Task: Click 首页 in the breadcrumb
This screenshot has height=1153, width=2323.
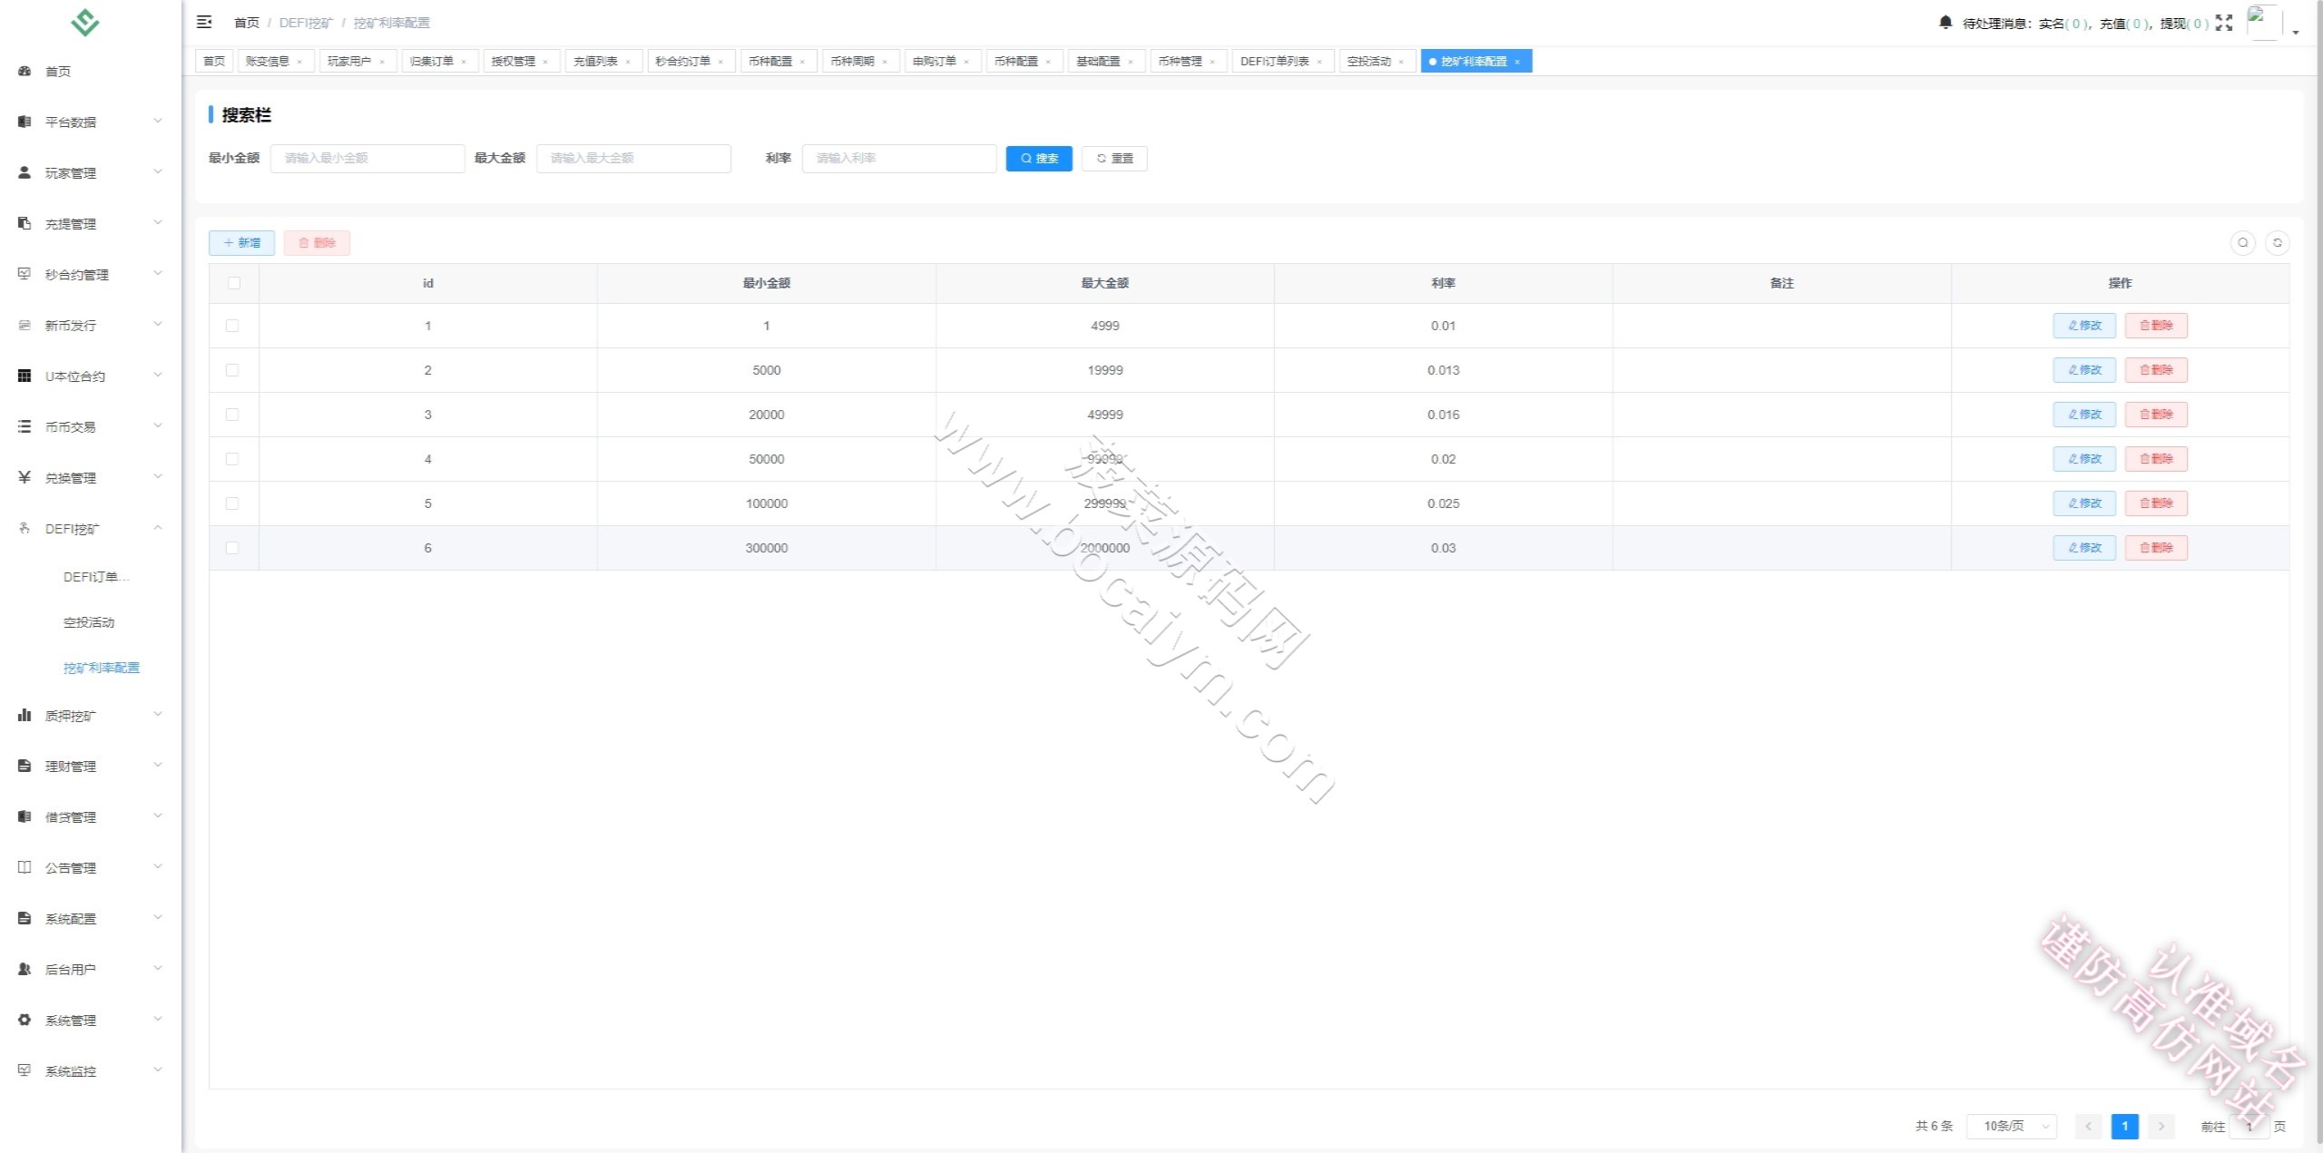Action: click(x=247, y=23)
